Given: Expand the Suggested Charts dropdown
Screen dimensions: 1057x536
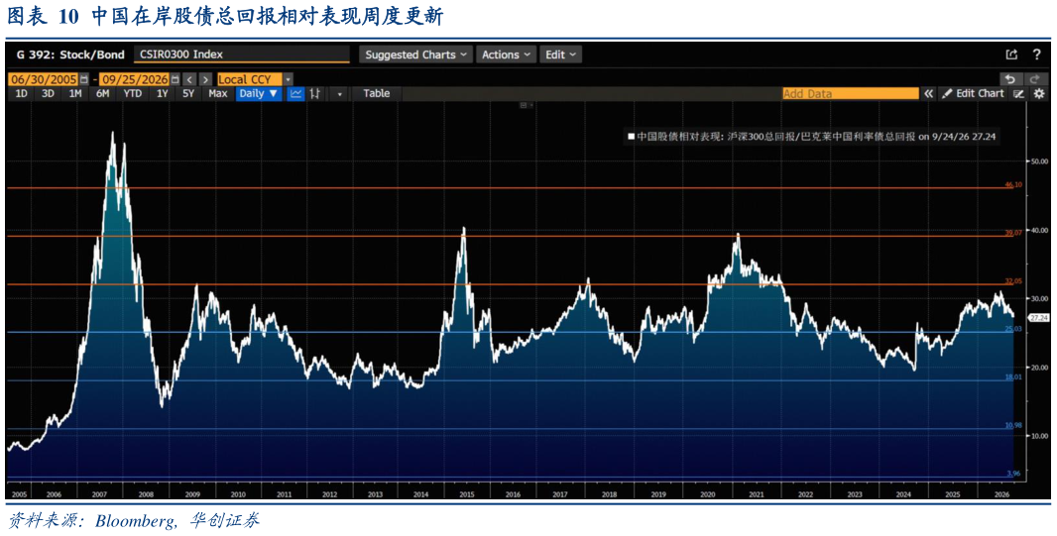Looking at the screenshot, I should click(x=415, y=54).
